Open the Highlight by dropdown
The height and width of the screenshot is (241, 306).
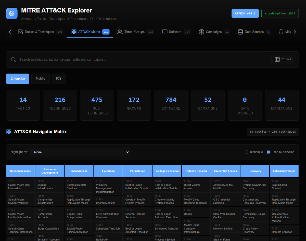(80, 152)
